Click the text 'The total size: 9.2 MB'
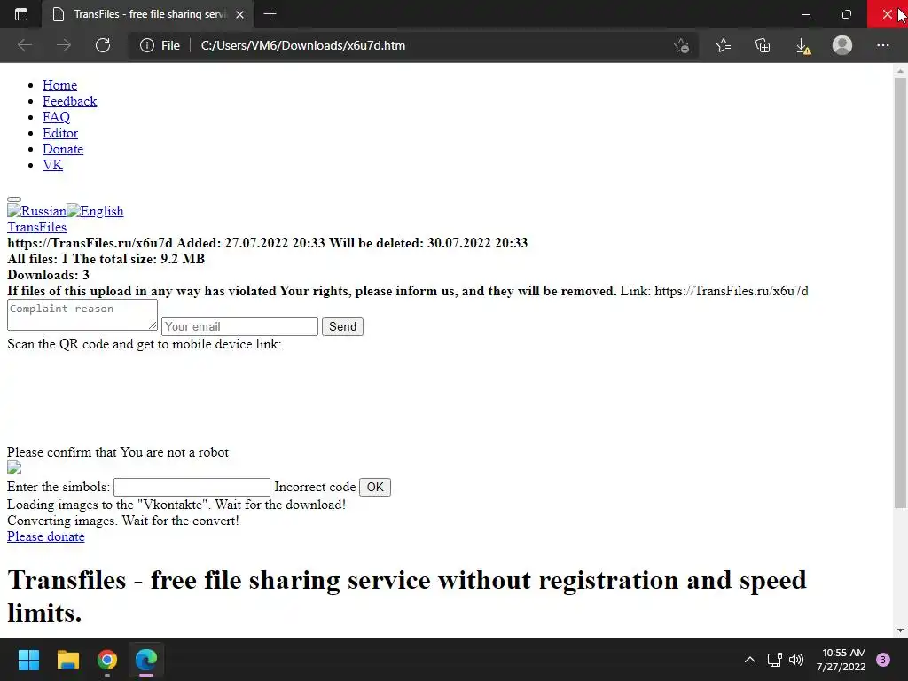The height and width of the screenshot is (681, 908). pyautogui.click(x=138, y=259)
